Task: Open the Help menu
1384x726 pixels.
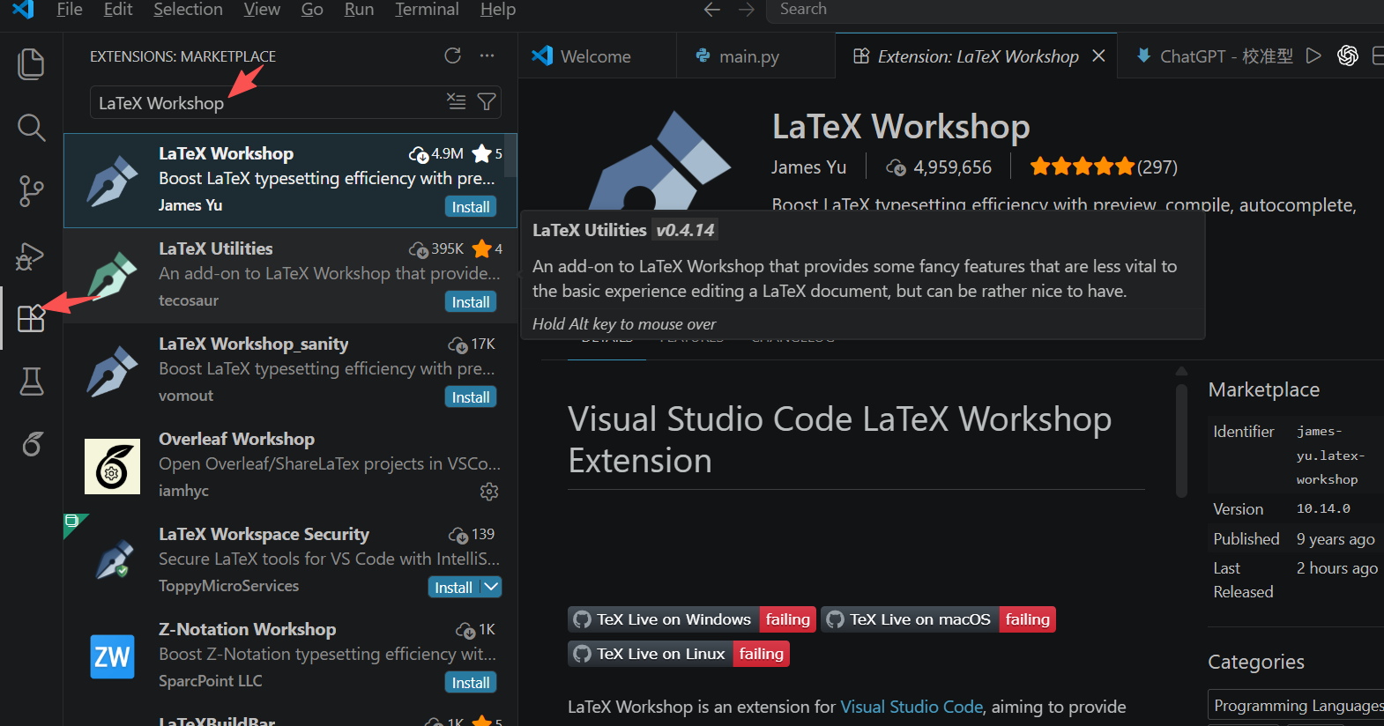Action: 498,10
